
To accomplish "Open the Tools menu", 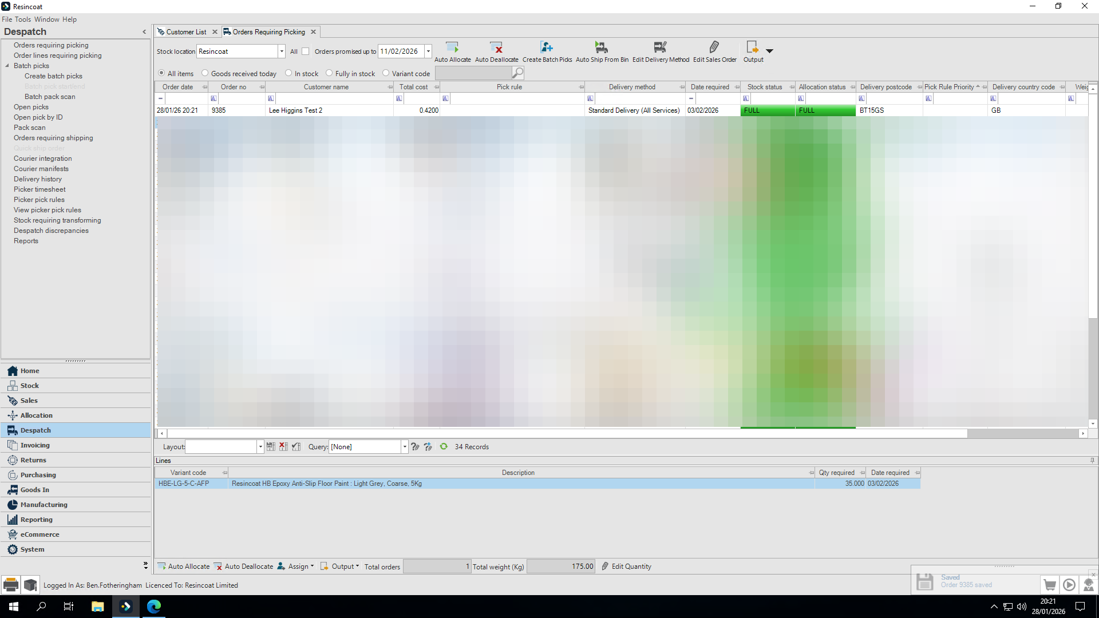I will (x=23, y=19).
